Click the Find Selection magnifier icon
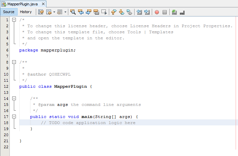The height and width of the screenshot is (156, 238). tap(73, 12)
